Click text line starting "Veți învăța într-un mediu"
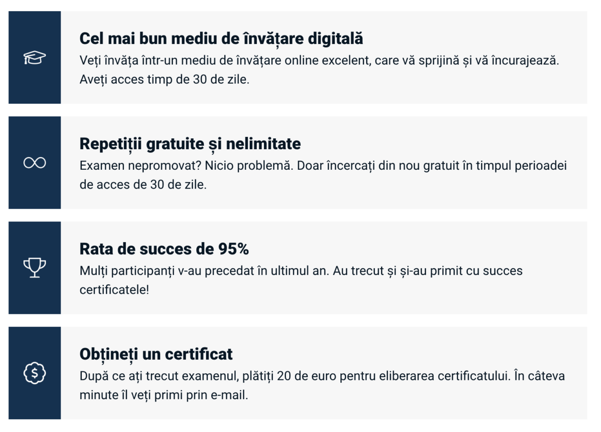 [319, 61]
